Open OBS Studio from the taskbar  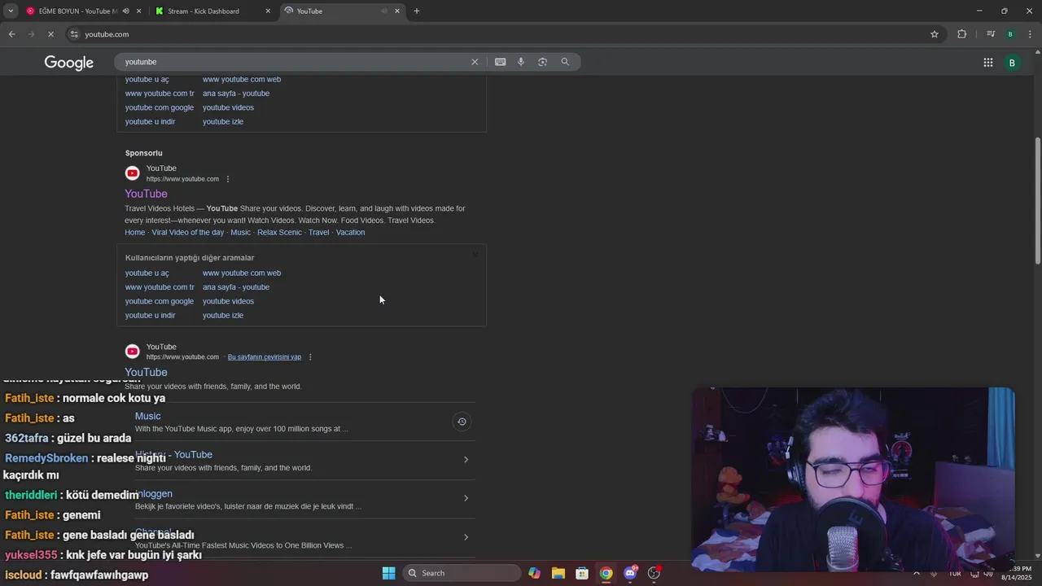click(654, 573)
